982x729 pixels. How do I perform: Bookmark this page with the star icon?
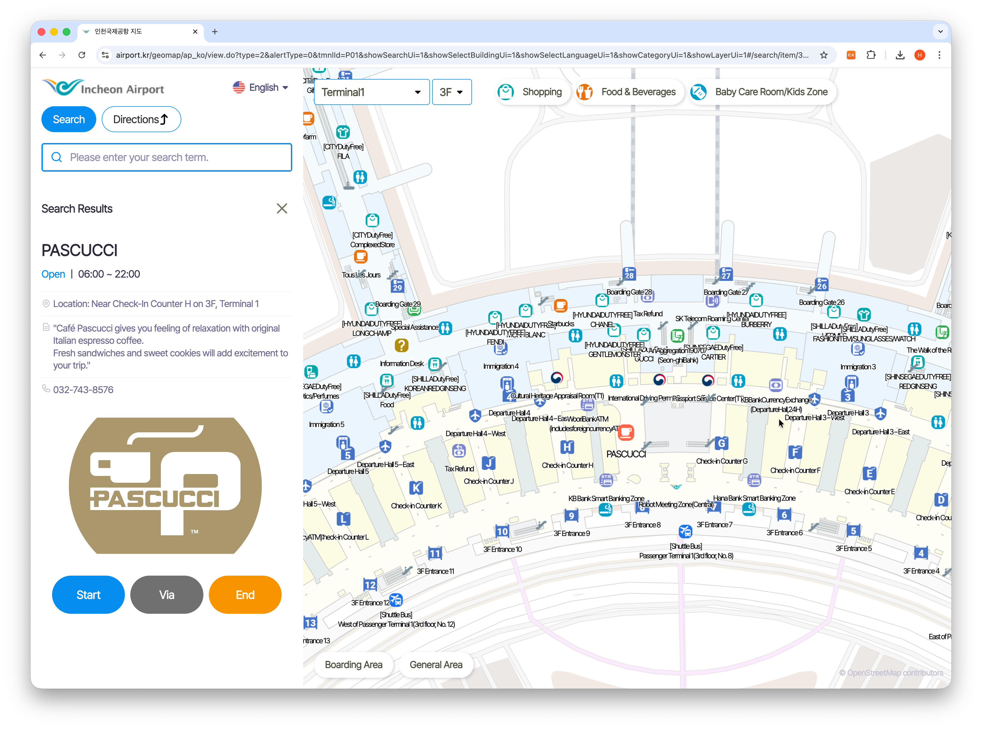(824, 55)
